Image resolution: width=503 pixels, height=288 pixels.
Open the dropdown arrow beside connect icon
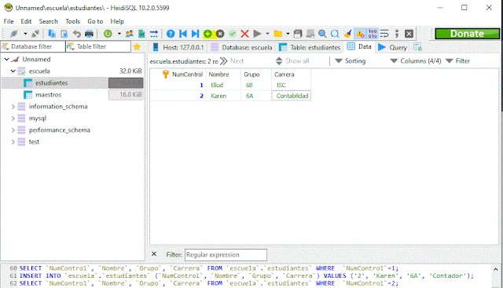pyautogui.click(x=25, y=34)
